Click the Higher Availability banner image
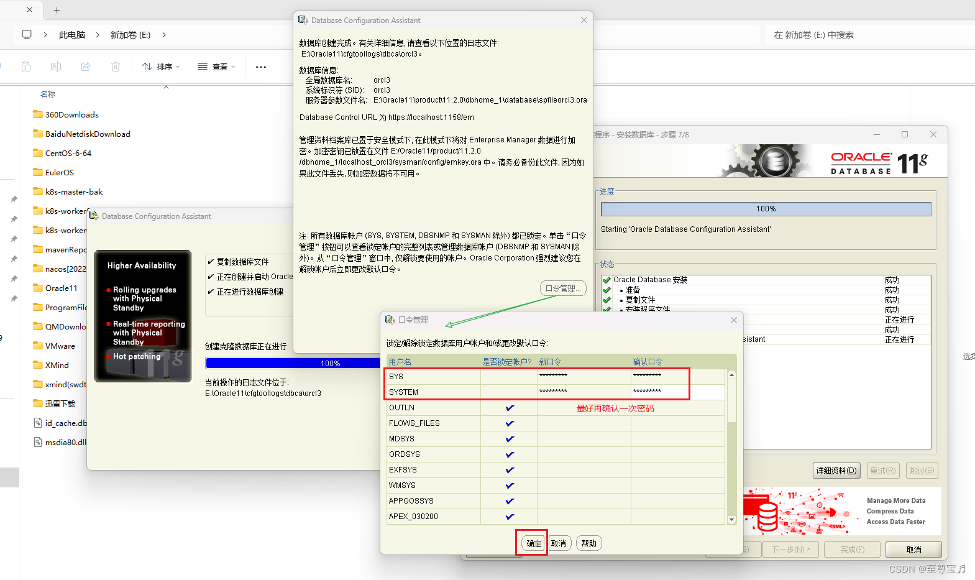The image size is (975, 580). coord(143,316)
